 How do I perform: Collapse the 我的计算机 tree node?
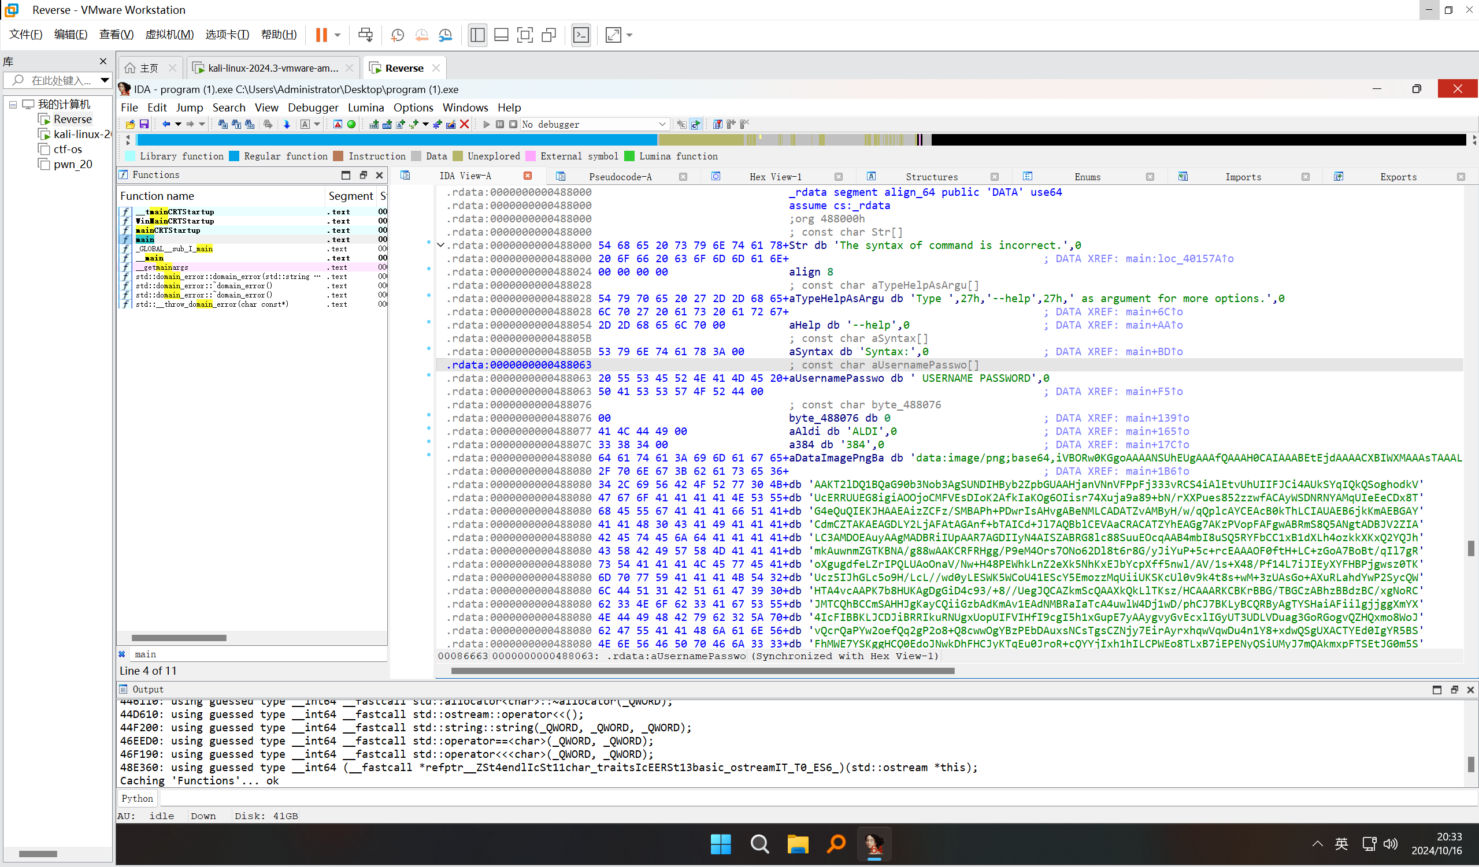tap(13, 105)
